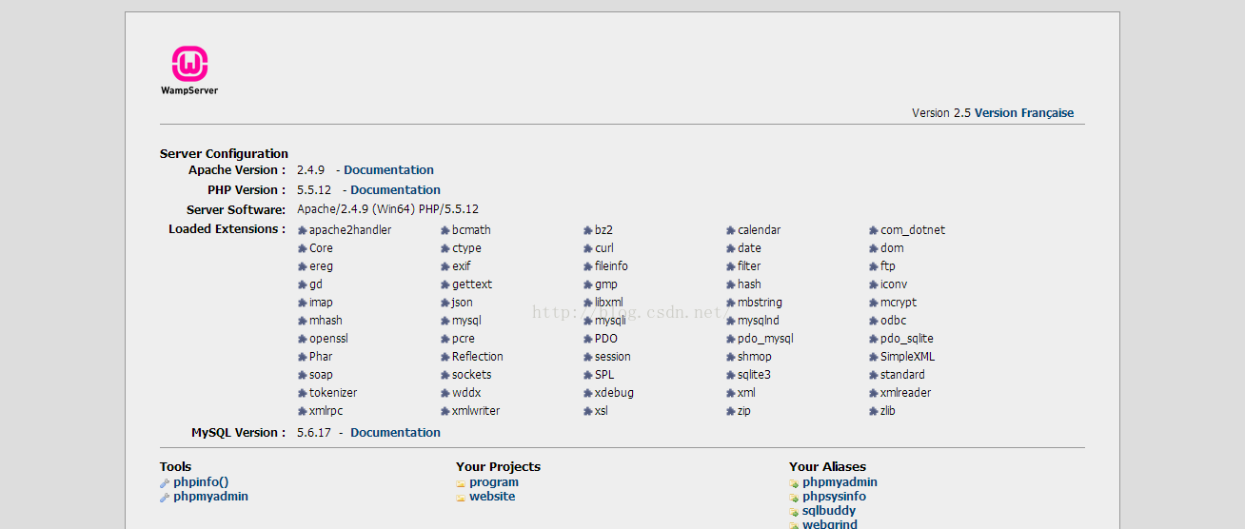The height and width of the screenshot is (529, 1245).
Task: Click the alias icon beside Aliases phpmyadmin
Action: (x=794, y=483)
